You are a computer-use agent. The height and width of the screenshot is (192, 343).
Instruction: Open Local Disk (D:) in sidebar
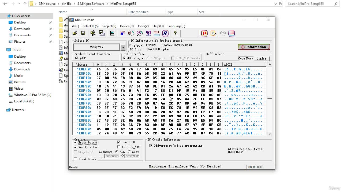(24, 101)
